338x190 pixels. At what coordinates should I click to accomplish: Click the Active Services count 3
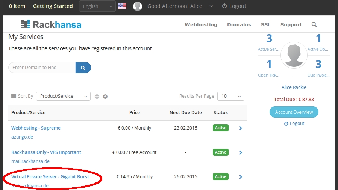click(269, 38)
